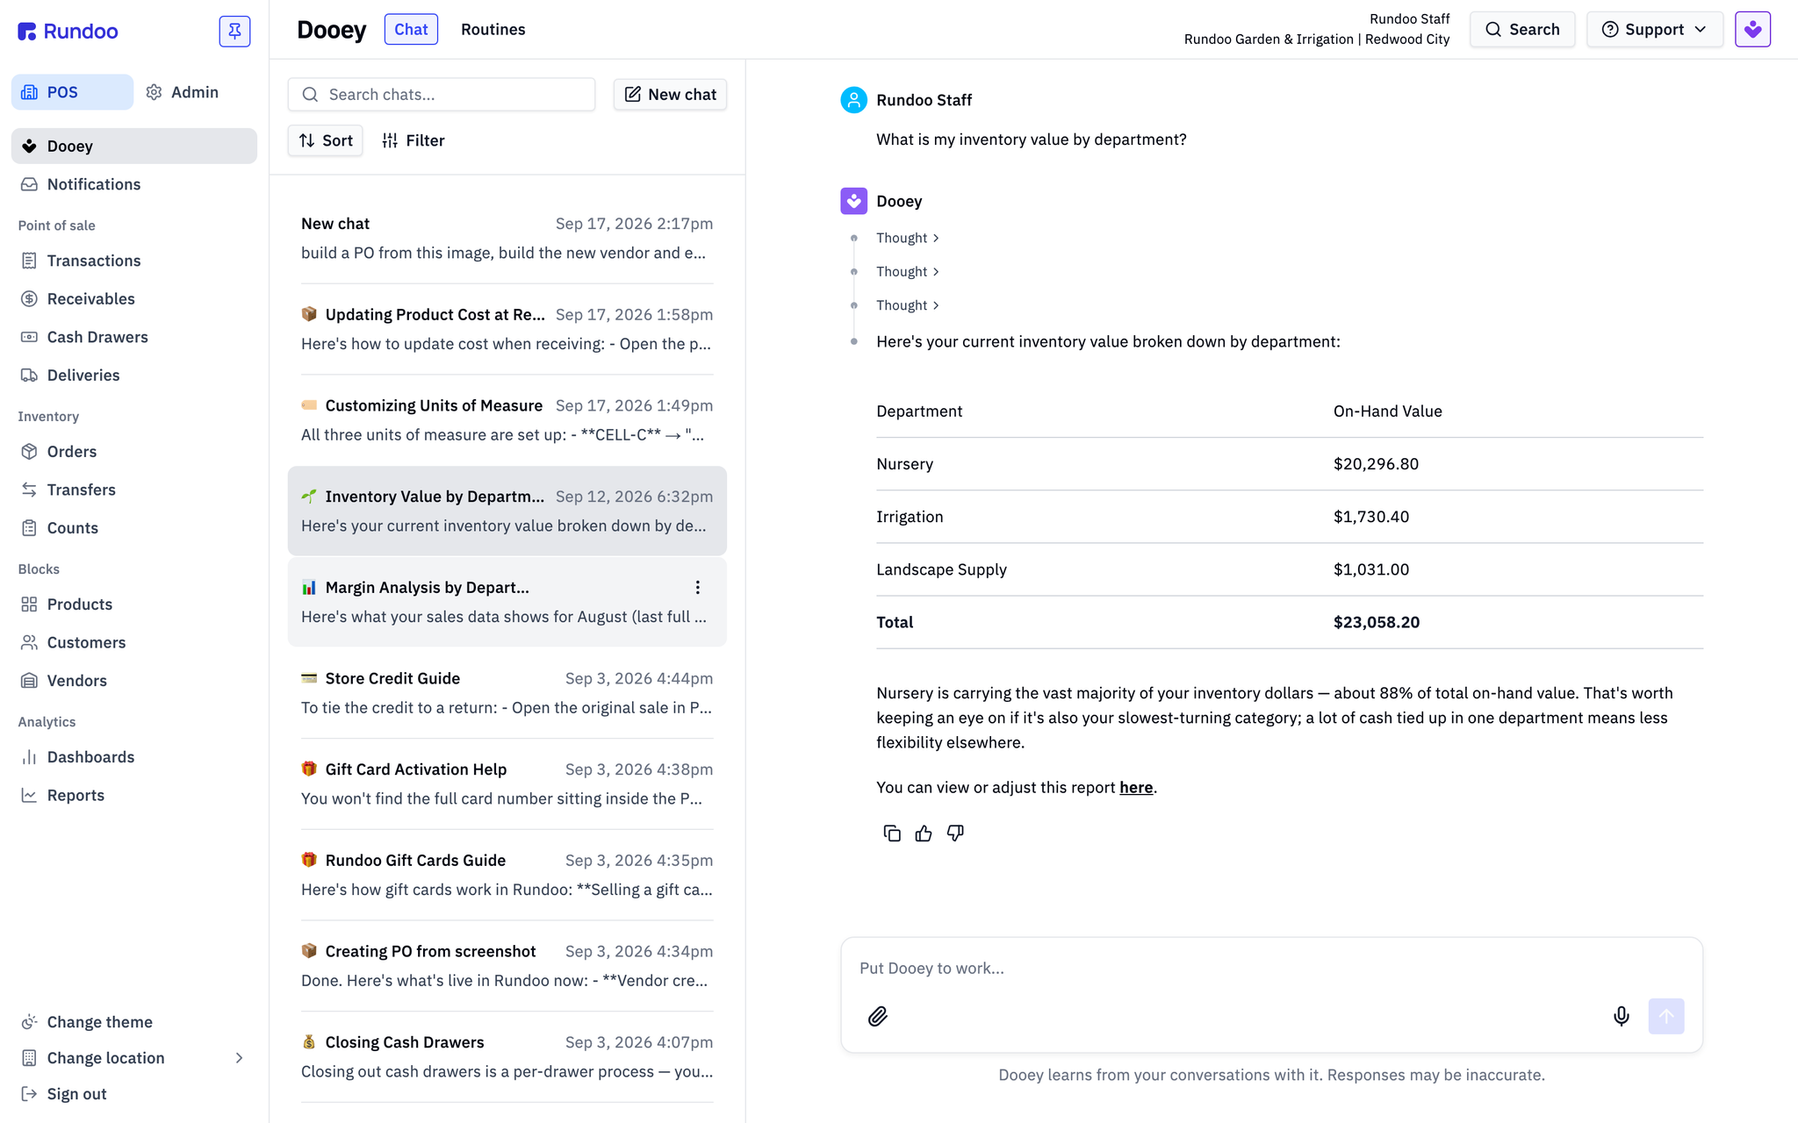Click the top Search button
Viewport: 1798px width, 1123px height.
tap(1522, 29)
